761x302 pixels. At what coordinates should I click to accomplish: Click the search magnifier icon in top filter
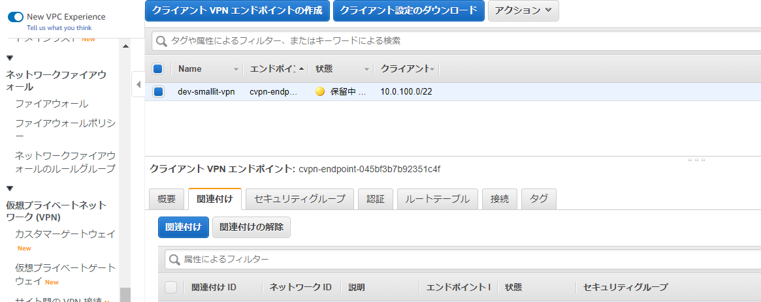pos(161,41)
